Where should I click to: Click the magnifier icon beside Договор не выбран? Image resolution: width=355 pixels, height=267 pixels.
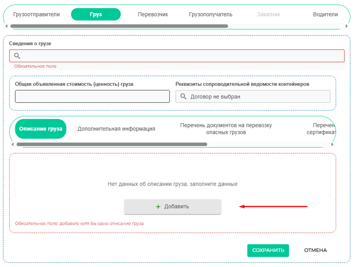183,97
